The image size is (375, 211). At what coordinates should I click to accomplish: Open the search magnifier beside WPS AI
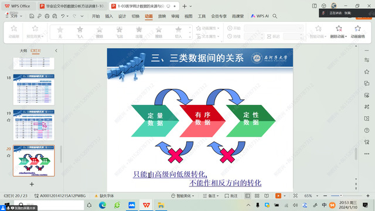(275, 16)
